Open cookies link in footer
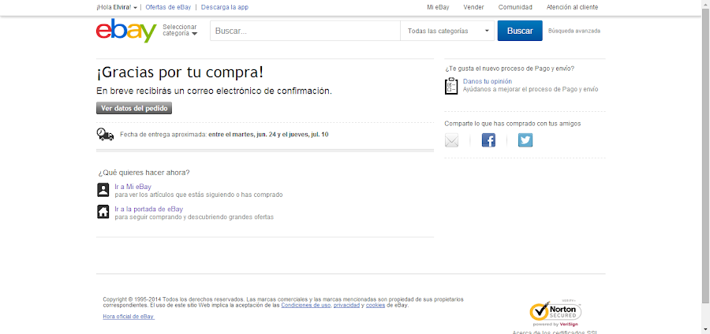Screen dimensions: 710x334 click(376, 305)
